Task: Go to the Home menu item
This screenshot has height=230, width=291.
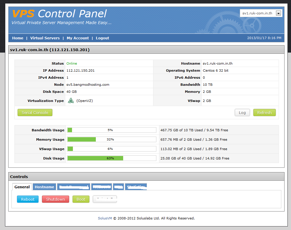Action: [18, 38]
